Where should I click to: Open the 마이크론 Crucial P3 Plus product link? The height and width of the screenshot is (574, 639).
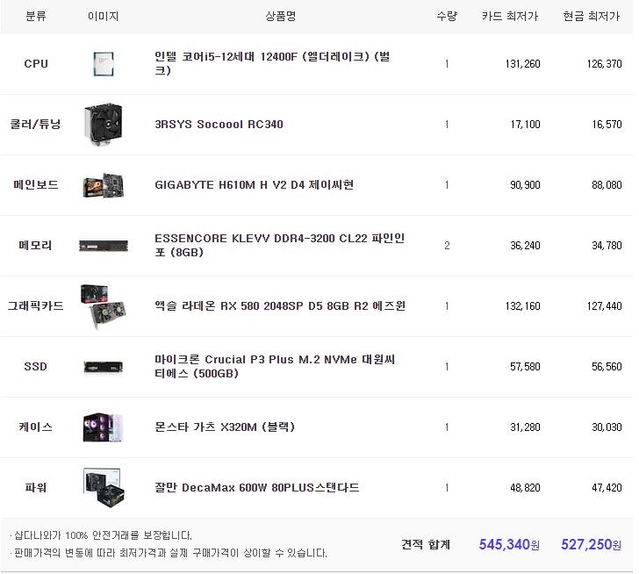click(x=274, y=367)
